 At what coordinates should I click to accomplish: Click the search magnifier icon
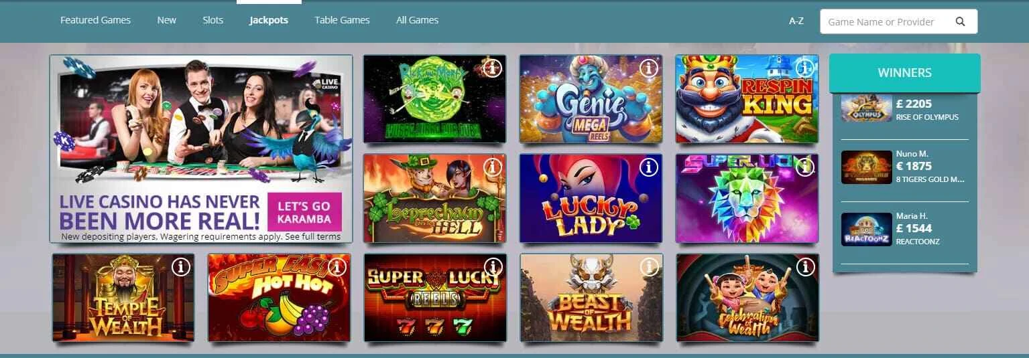click(x=960, y=21)
